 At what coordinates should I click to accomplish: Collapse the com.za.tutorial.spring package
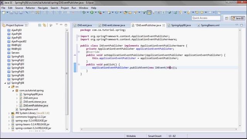(x=13, y=90)
